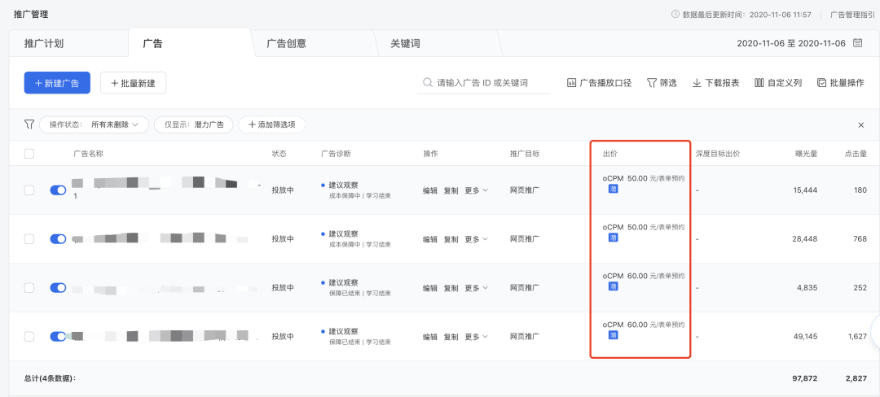Viewport: 880px width, 397px height.
Task: Close the filter bar with the X
Action: (x=861, y=124)
